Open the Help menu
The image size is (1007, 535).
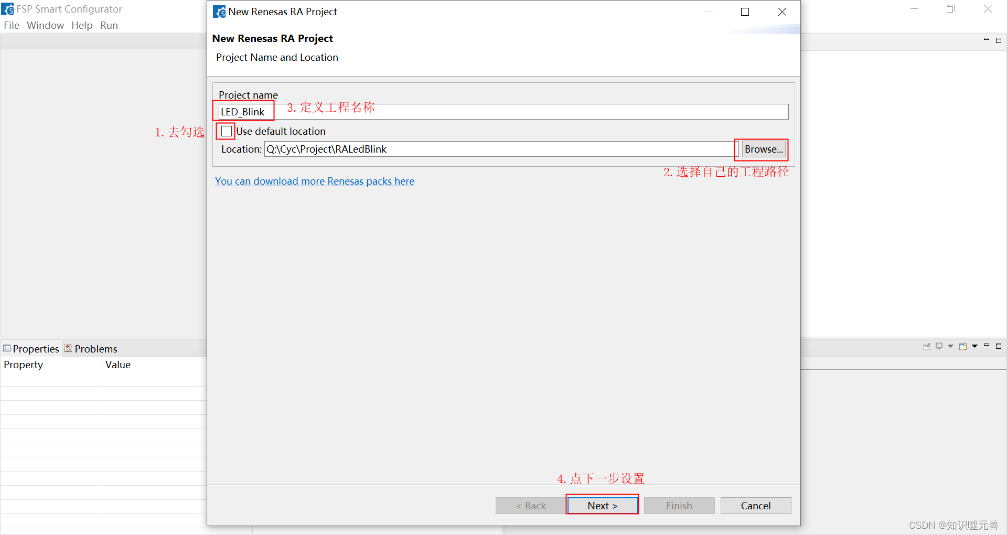tap(82, 25)
